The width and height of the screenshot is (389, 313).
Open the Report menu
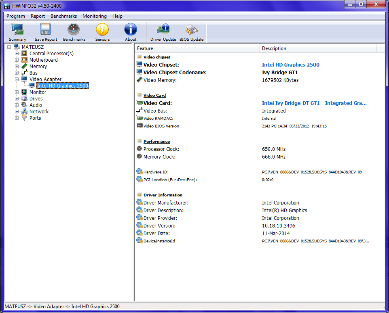[38, 16]
